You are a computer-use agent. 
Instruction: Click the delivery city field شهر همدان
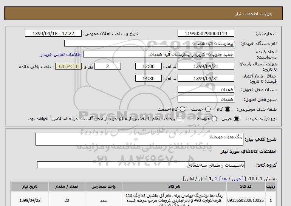[206, 99]
